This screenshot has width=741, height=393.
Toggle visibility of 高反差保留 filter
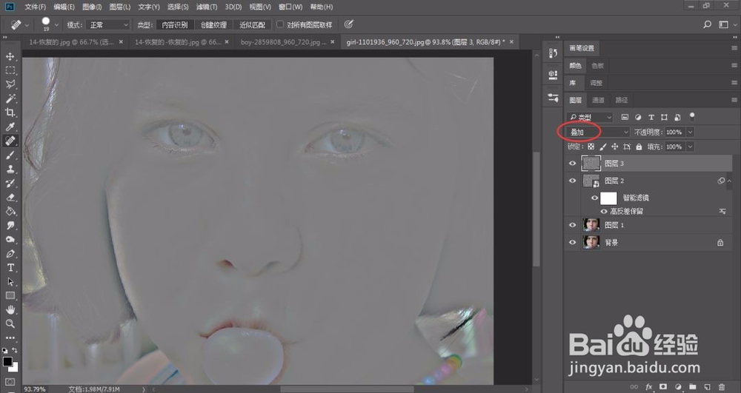tap(604, 212)
